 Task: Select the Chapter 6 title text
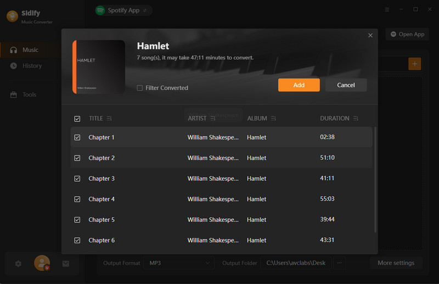coord(102,241)
